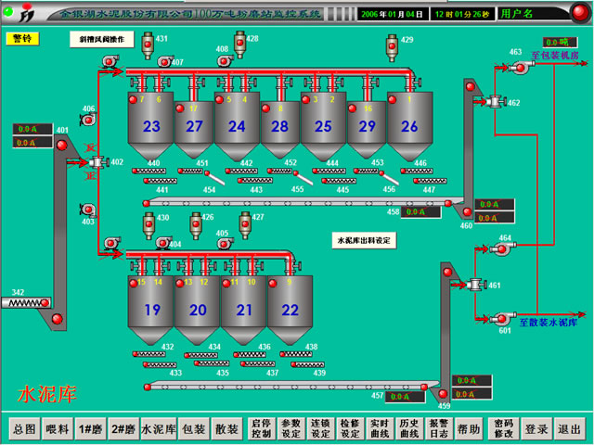Toggle the red indicator beside elevator 401
This screenshot has height=445, width=594.
tap(61, 145)
